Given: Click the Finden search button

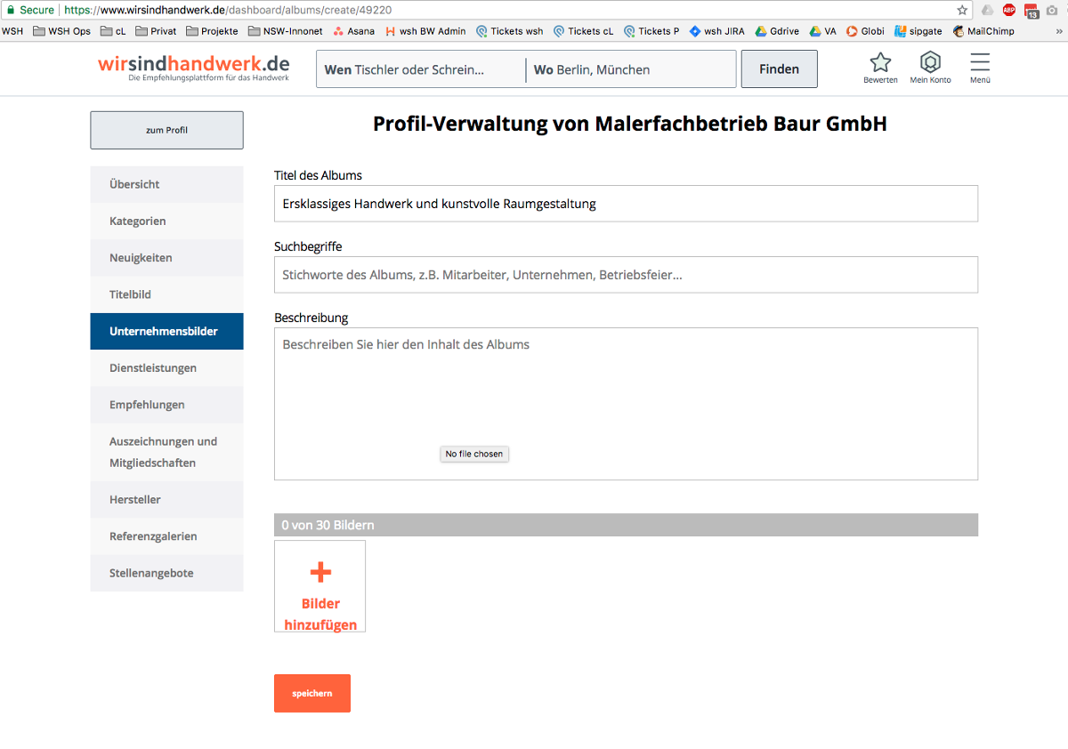Looking at the screenshot, I should pos(779,69).
